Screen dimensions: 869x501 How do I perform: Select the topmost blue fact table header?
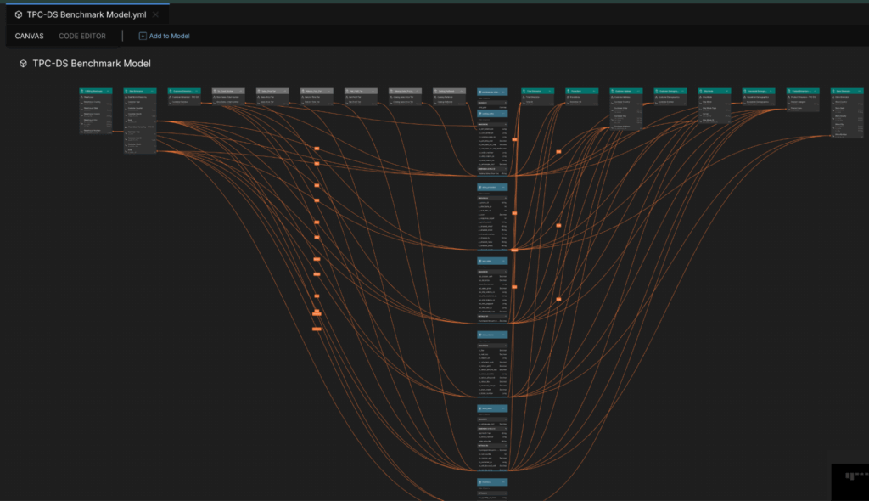tap(492, 91)
